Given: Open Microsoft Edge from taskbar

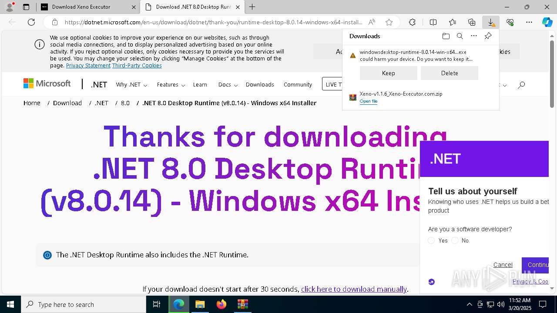Looking at the screenshot, I should point(179,304).
